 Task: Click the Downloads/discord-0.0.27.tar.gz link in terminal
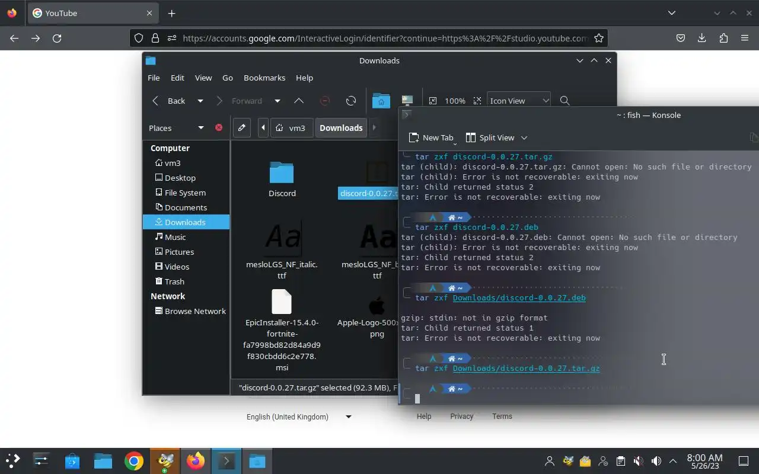click(x=526, y=368)
